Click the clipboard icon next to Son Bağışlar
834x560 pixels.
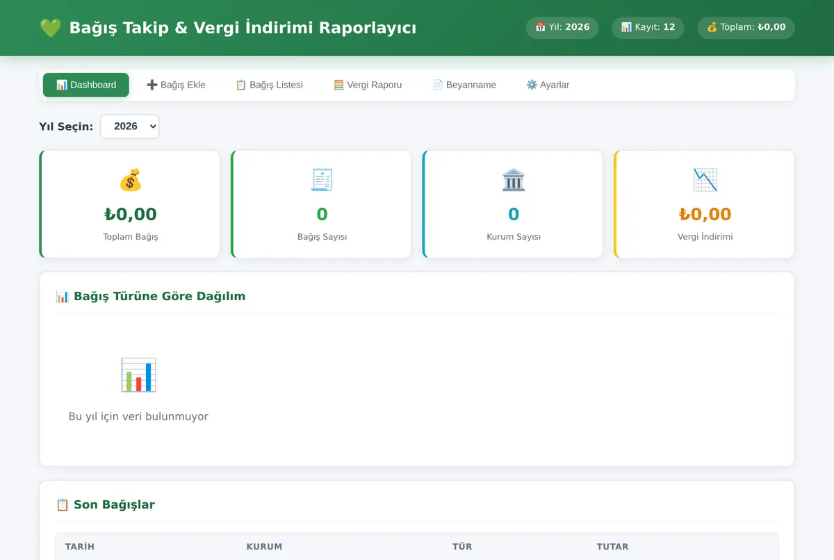click(x=63, y=504)
